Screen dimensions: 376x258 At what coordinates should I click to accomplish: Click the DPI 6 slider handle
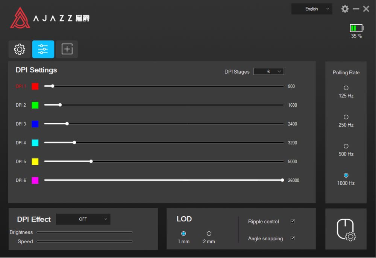(x=282, y=180)
